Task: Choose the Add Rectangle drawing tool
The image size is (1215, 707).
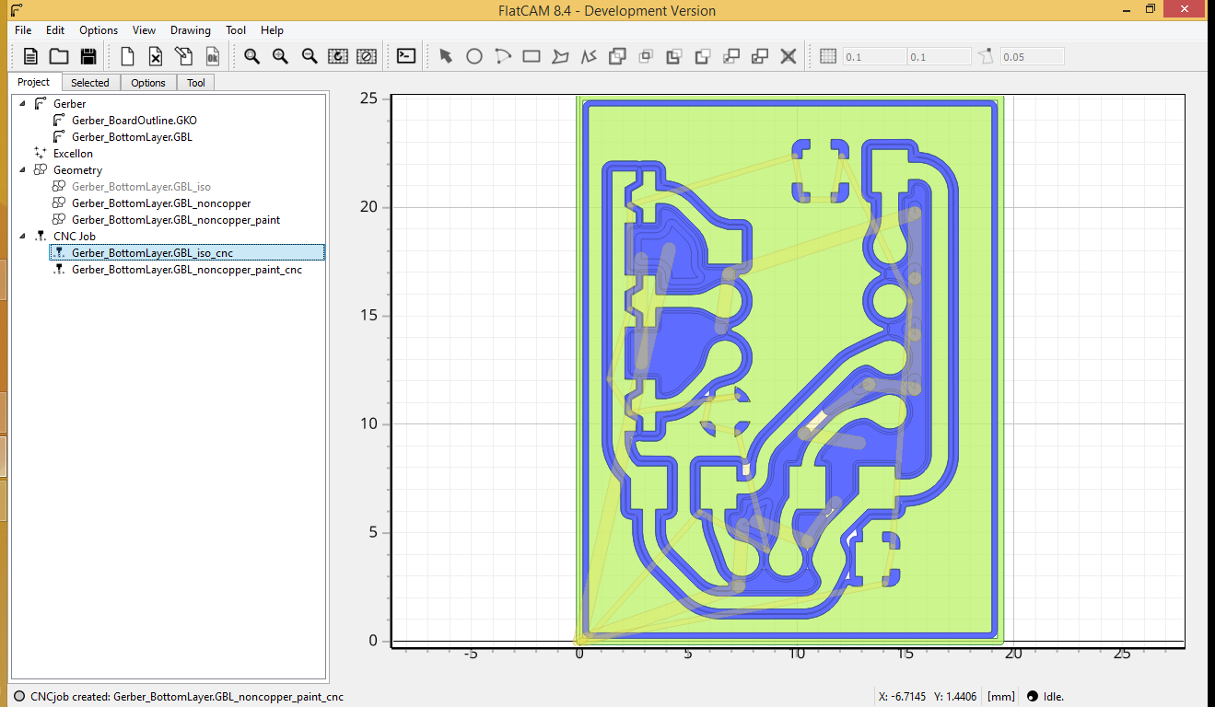Action: [x=531, y=56]
